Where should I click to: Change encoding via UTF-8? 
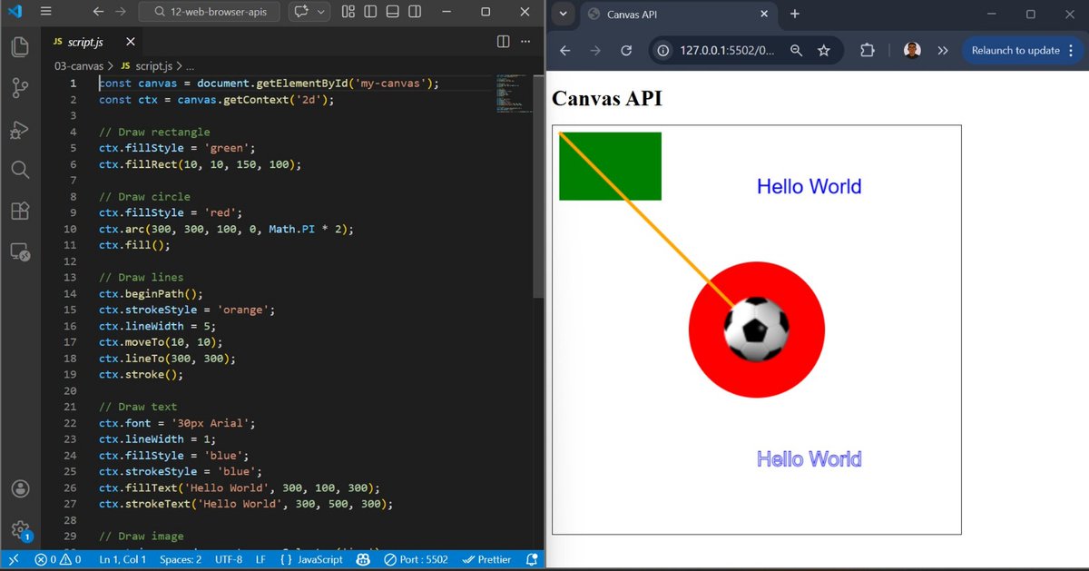[228, 559]
